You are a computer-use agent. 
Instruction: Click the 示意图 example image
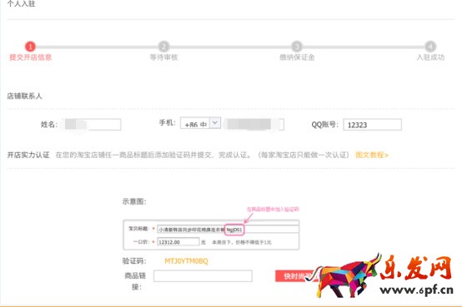[211, 235]
